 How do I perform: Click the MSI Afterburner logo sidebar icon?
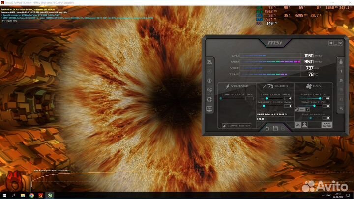209,61
